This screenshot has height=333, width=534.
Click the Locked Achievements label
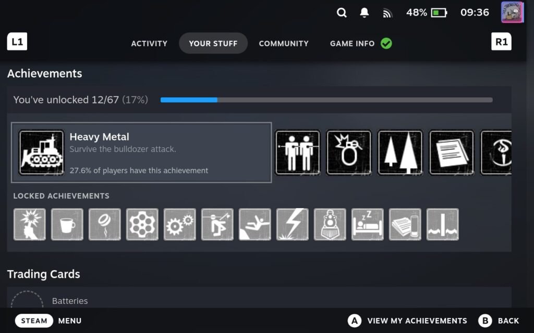click(62, 196)
